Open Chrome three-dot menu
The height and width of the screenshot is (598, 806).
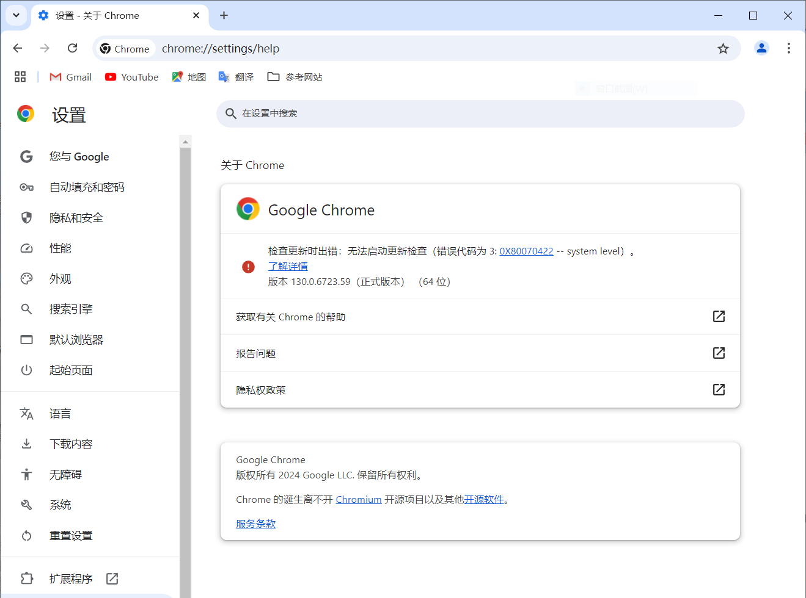tap(789, 48)
